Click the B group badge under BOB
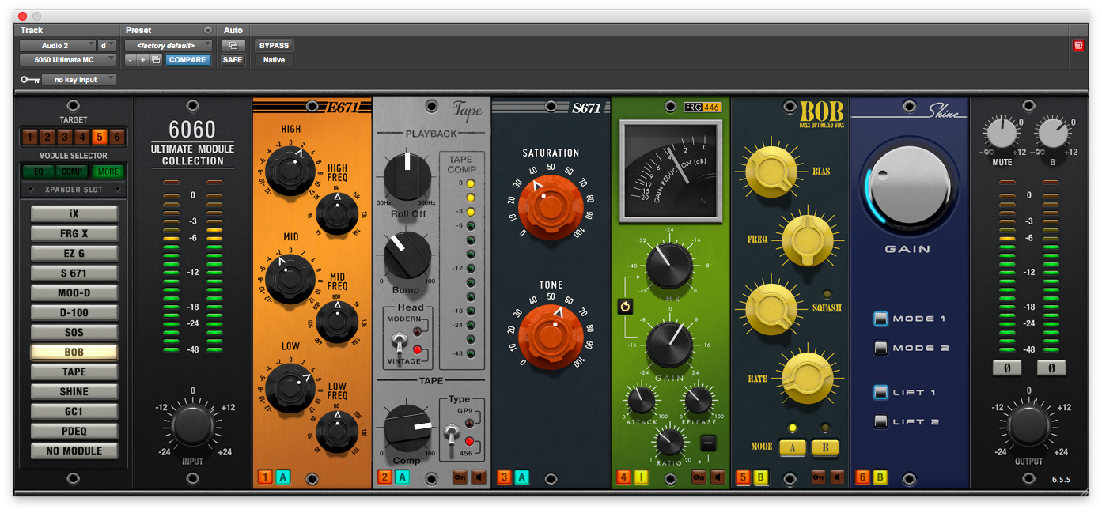 point(761,477)
